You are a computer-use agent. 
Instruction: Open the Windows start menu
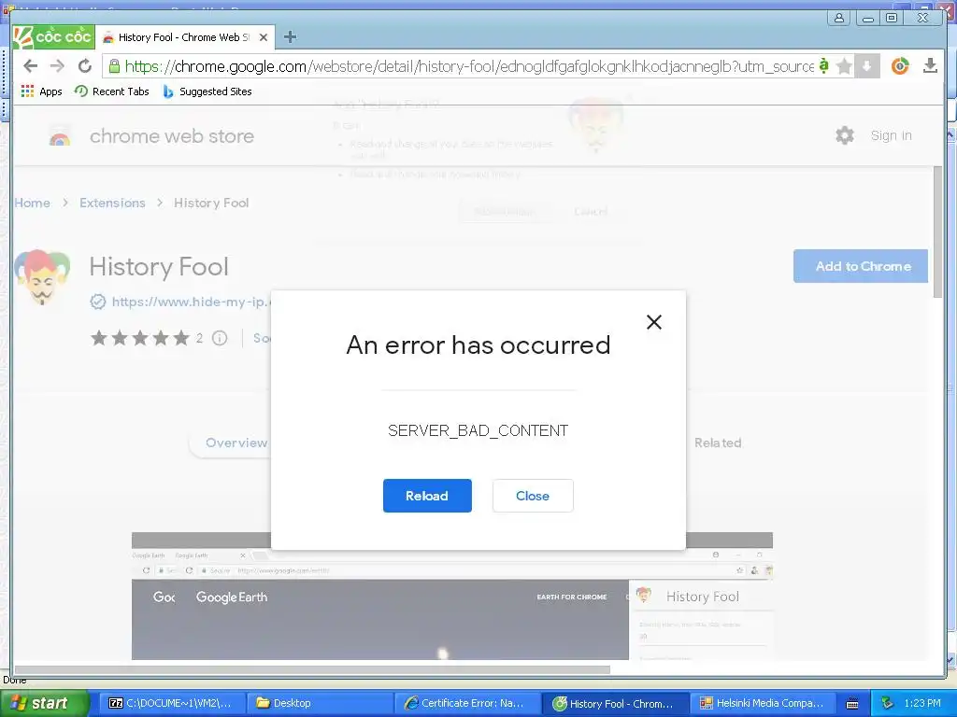43,703
